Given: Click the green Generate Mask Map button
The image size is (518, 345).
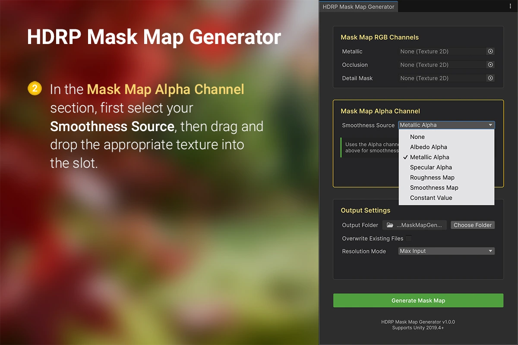Looking at the screenshot, I should pos(418,301).
